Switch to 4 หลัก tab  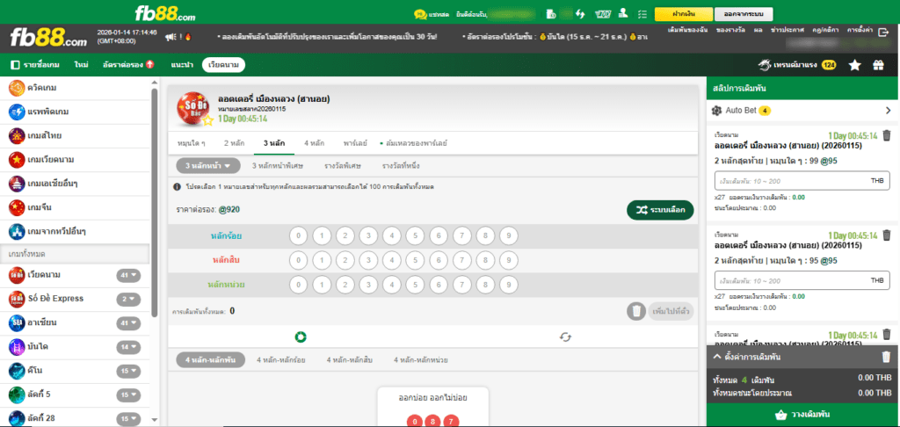(314, 143)
